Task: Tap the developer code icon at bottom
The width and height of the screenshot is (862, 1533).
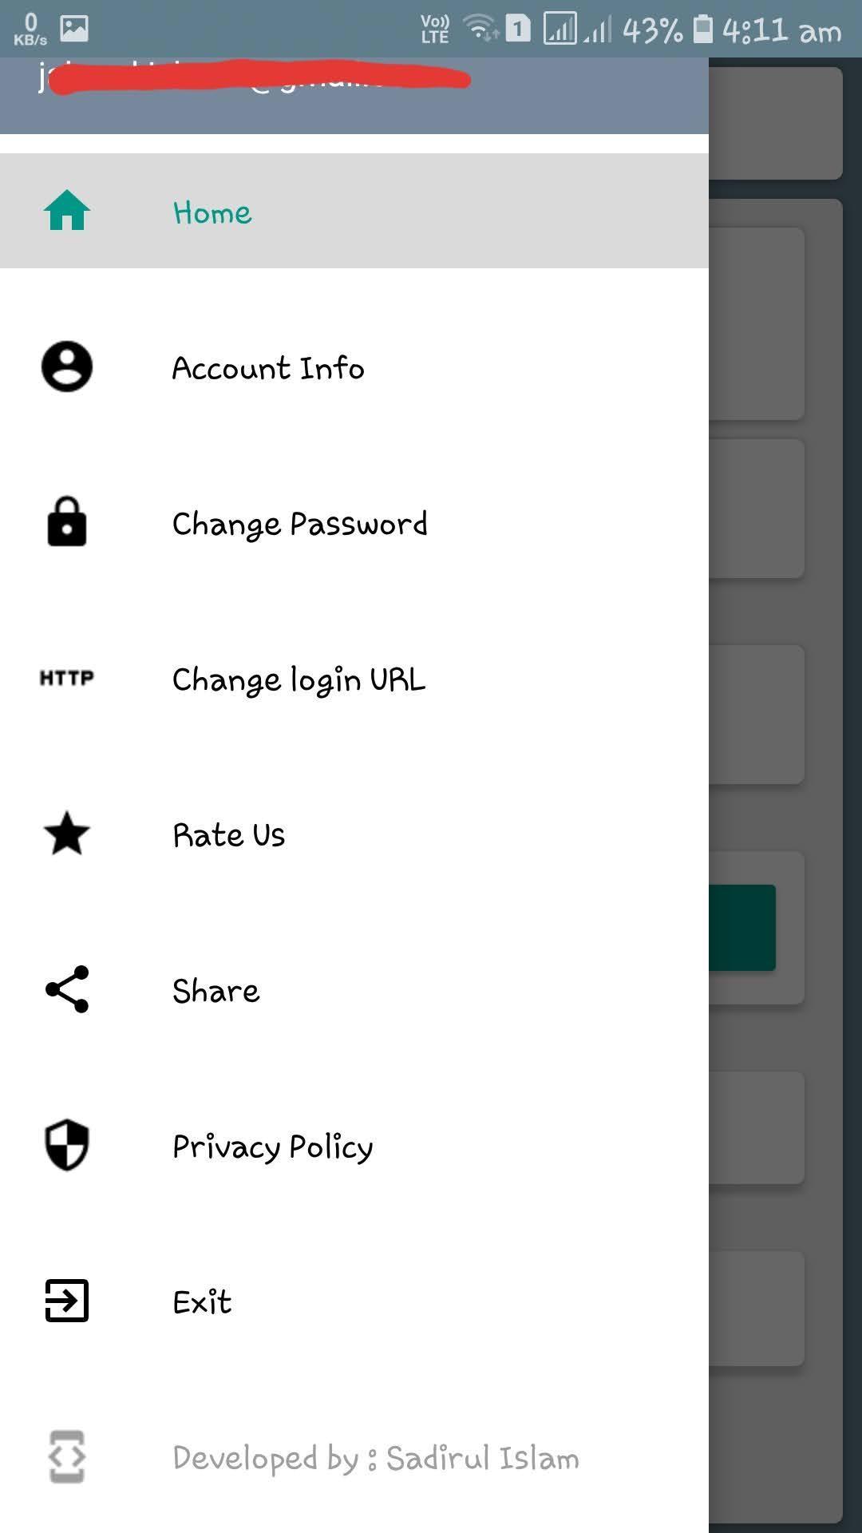Action: (x=67, y=1457)
